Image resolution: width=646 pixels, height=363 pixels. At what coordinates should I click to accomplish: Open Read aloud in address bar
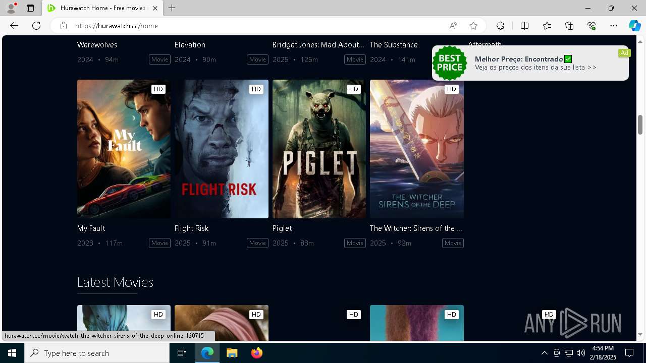click(x=453, y=26)
